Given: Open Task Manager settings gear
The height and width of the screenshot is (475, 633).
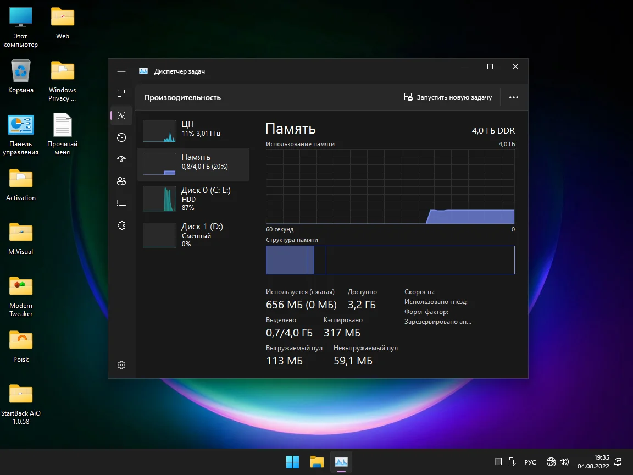Looking at the screenshot, I should pos(121,365).
